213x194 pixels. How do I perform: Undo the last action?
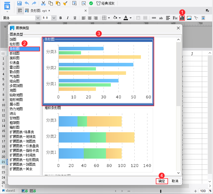coord(27,3)
